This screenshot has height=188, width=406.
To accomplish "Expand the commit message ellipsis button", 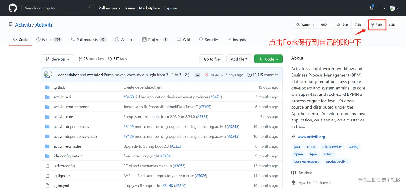I will coord(198,75).
